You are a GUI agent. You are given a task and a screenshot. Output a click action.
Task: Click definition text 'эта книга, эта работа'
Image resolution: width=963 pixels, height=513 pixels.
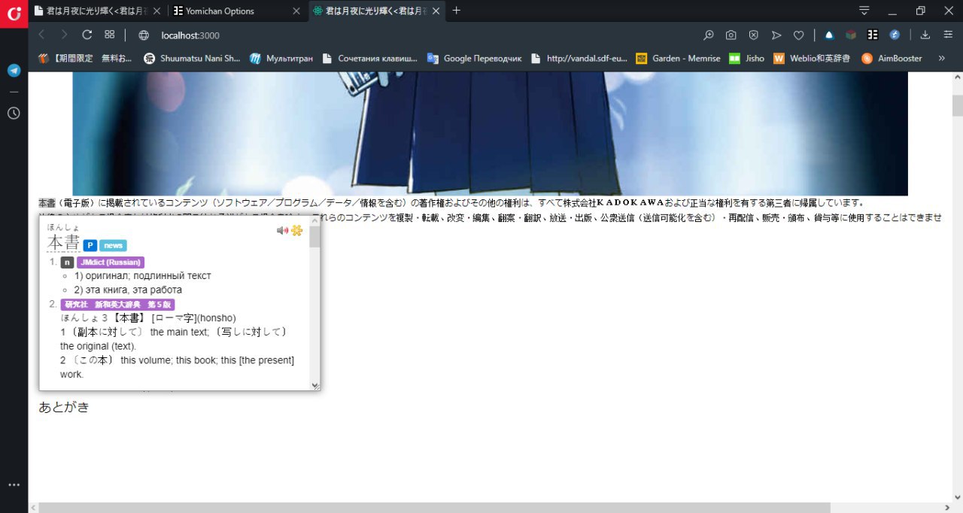point(128,290)
